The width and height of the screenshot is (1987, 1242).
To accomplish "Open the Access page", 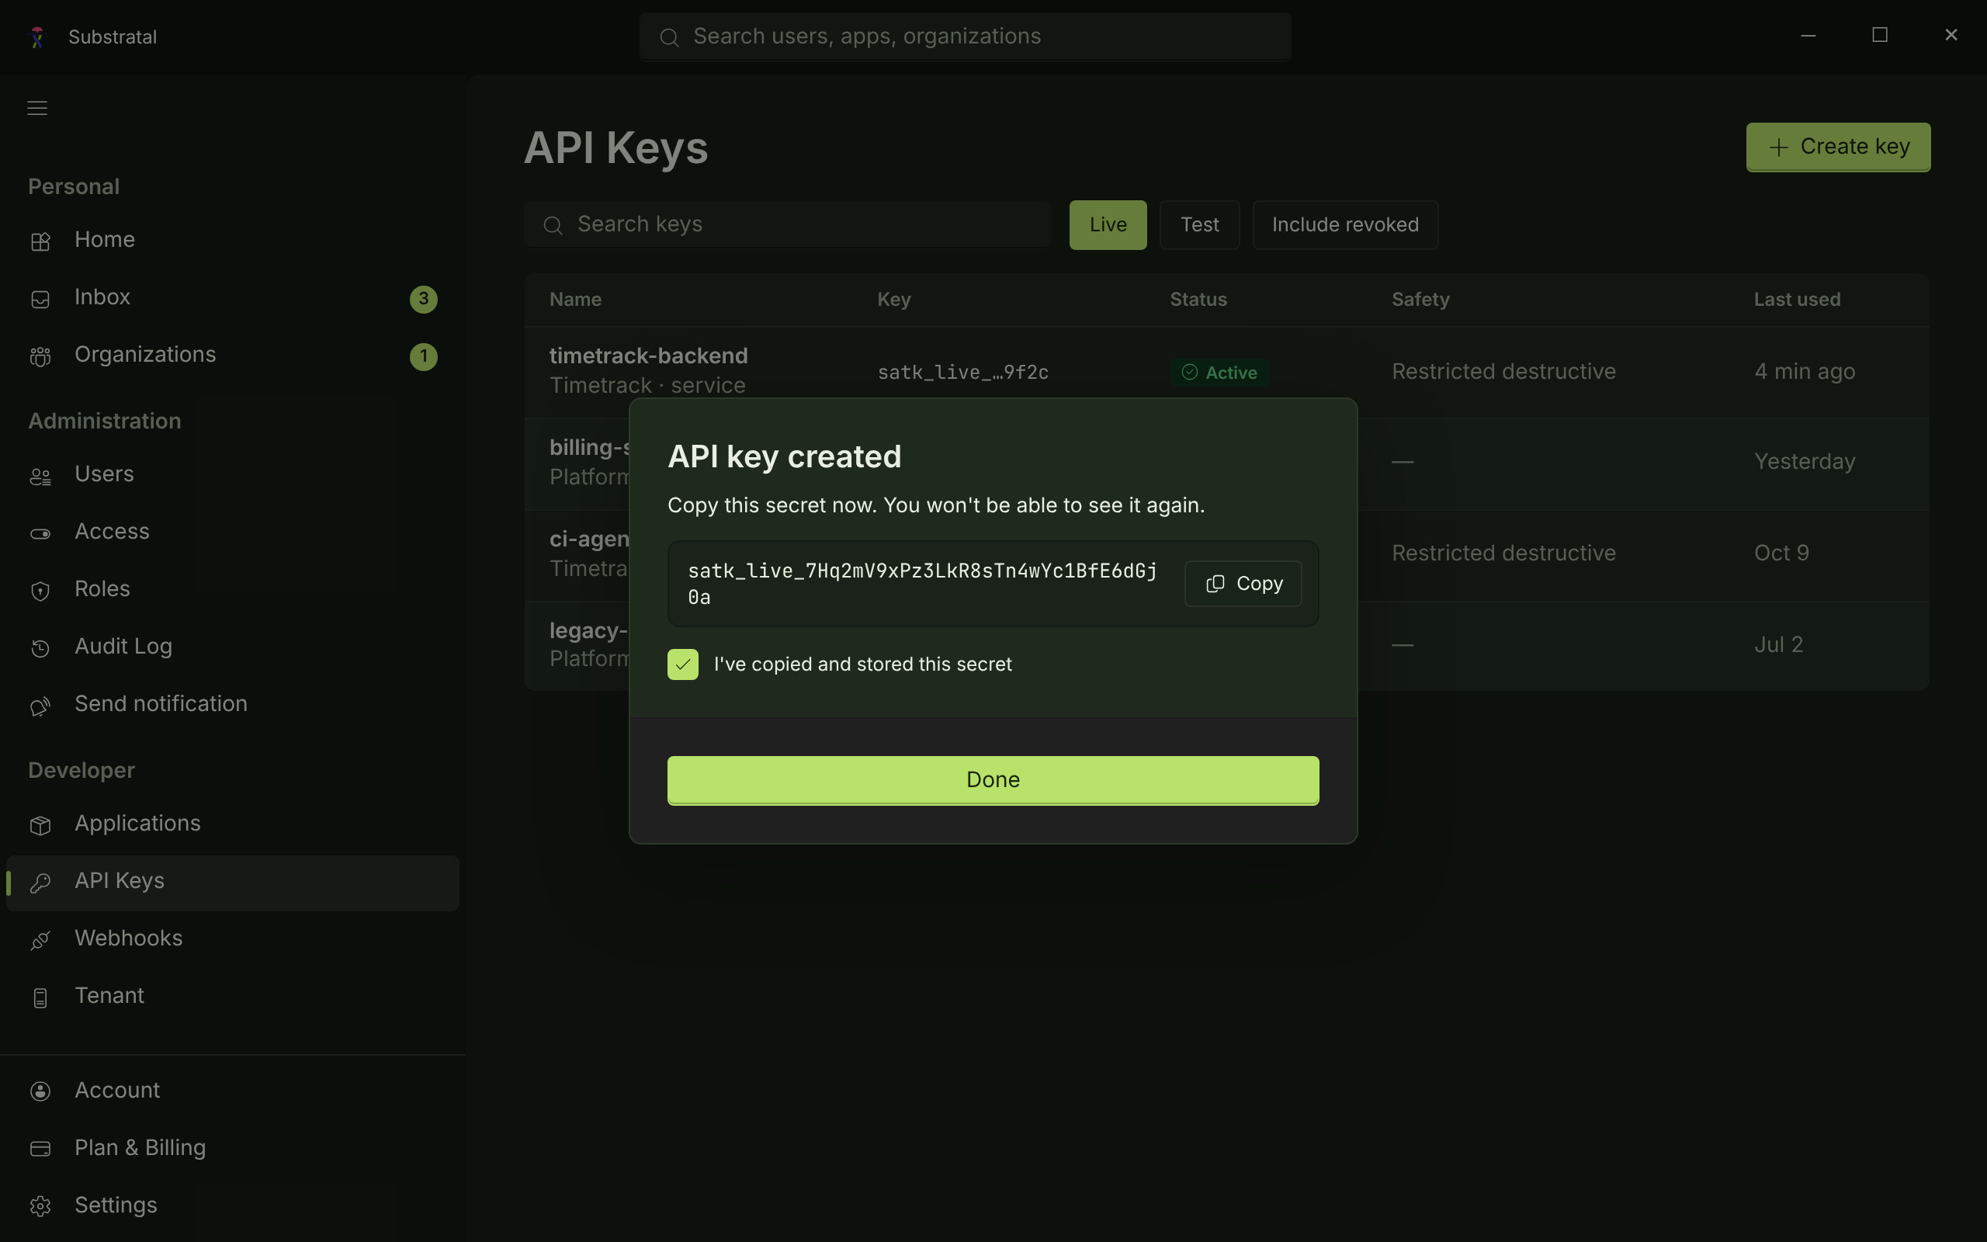I will tap(232, 533).
